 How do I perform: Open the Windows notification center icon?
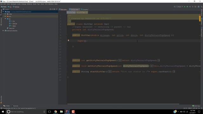point(199,112)
